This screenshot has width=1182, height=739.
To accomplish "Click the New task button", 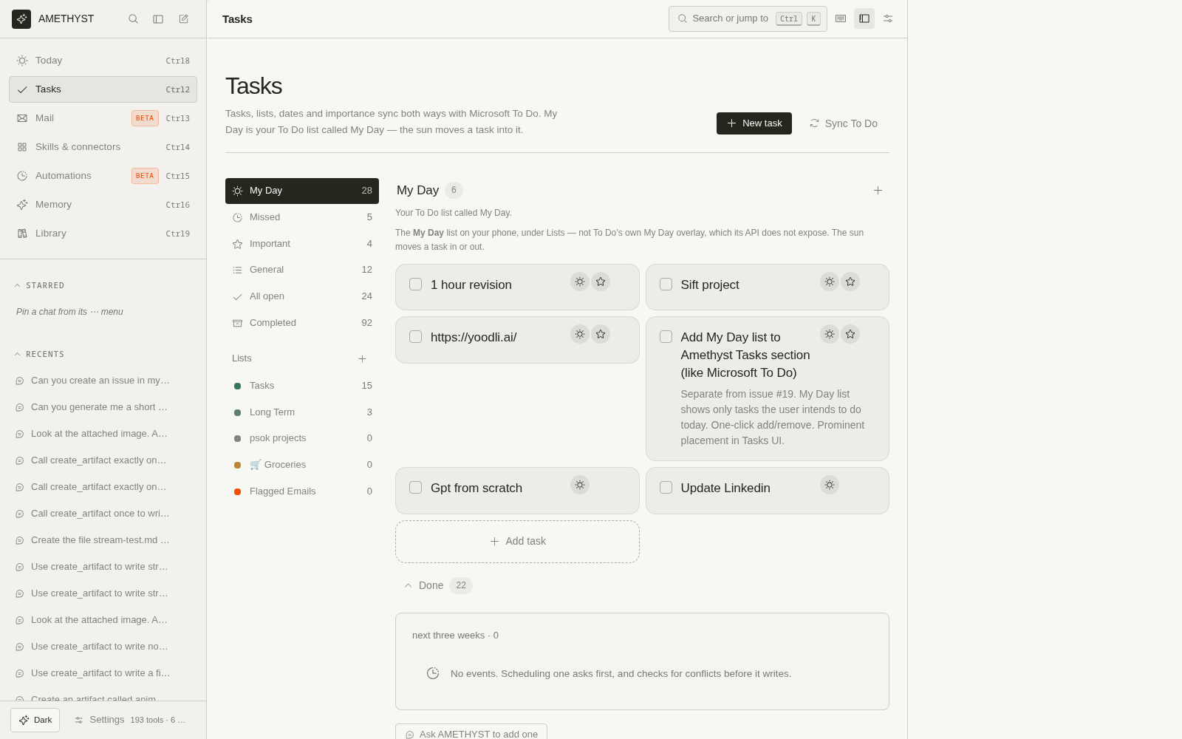I will [x=754, y=123].
